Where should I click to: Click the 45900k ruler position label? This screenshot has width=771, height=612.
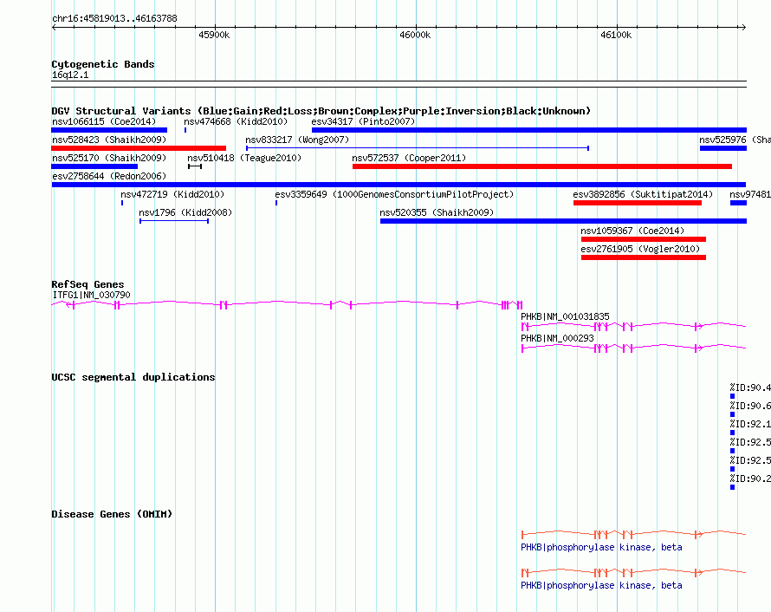tap(214, 35)
